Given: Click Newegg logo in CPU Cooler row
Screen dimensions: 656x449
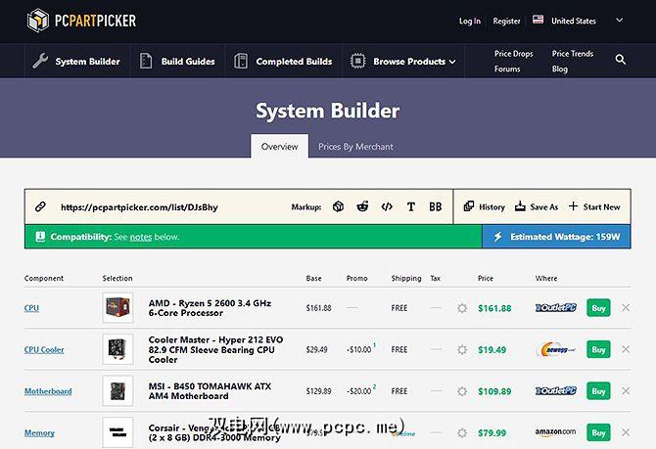Looking at the screenshot, I should pyautogui.click(x=555, y=349).
